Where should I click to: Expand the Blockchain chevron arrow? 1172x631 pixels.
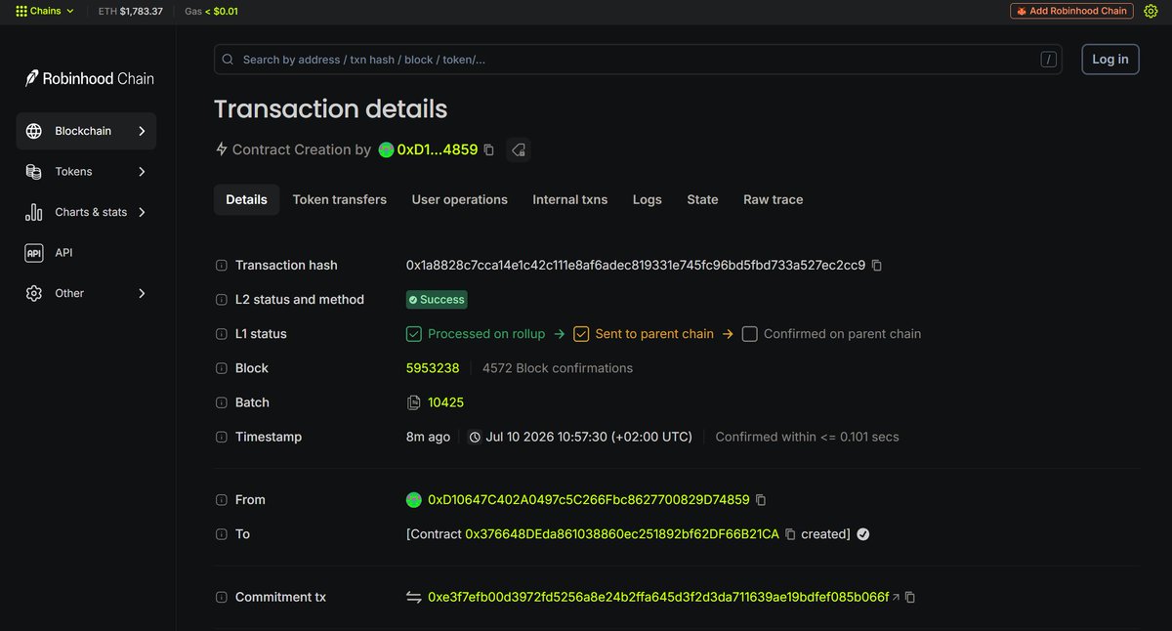tap(142, 131)
